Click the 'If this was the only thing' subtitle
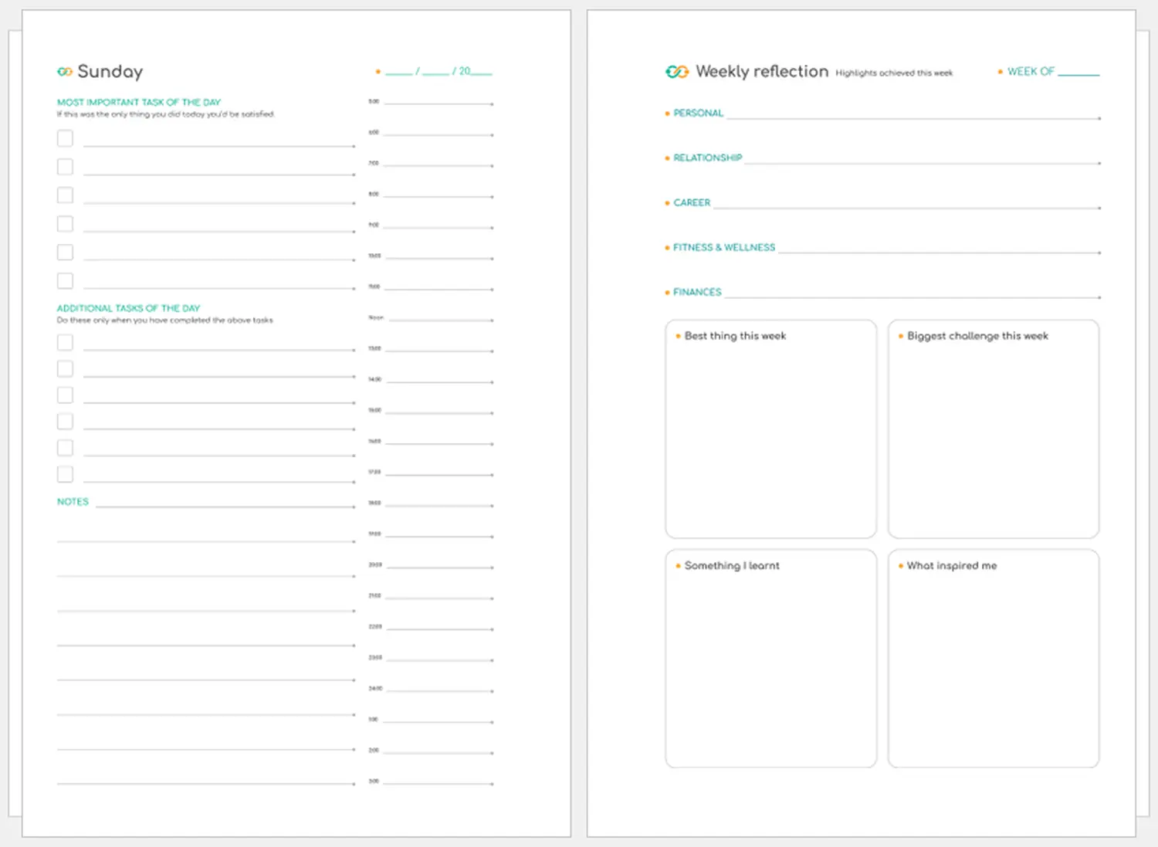1158x847 pixels. (x=165, y=114)
